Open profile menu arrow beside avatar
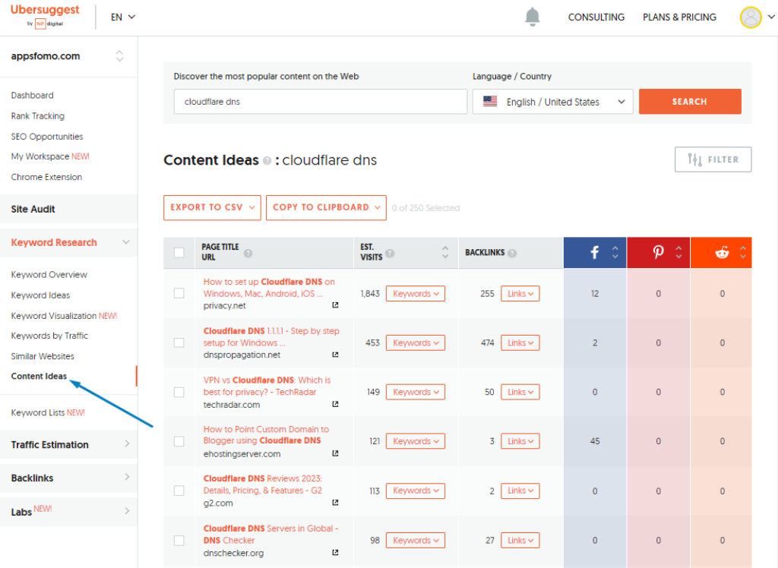The height and width of the screenshot is (568, 778). pos(771,17)
